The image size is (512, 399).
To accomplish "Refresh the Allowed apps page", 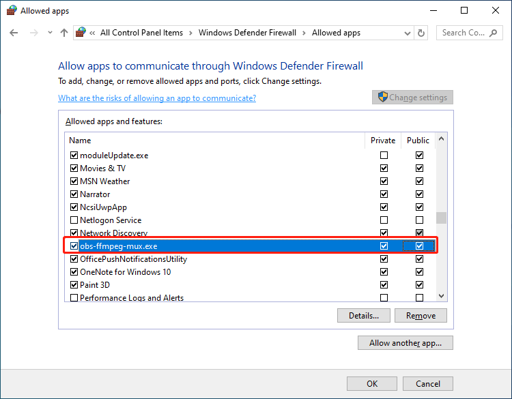I will click(x=421, y=33).
